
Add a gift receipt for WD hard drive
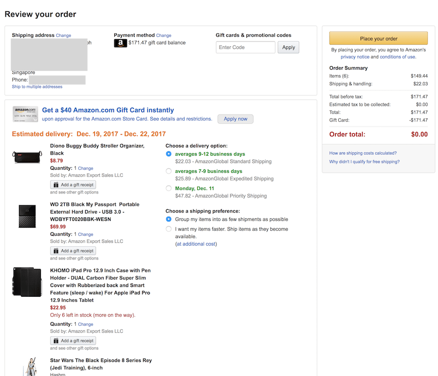click(x=73, y=251)
